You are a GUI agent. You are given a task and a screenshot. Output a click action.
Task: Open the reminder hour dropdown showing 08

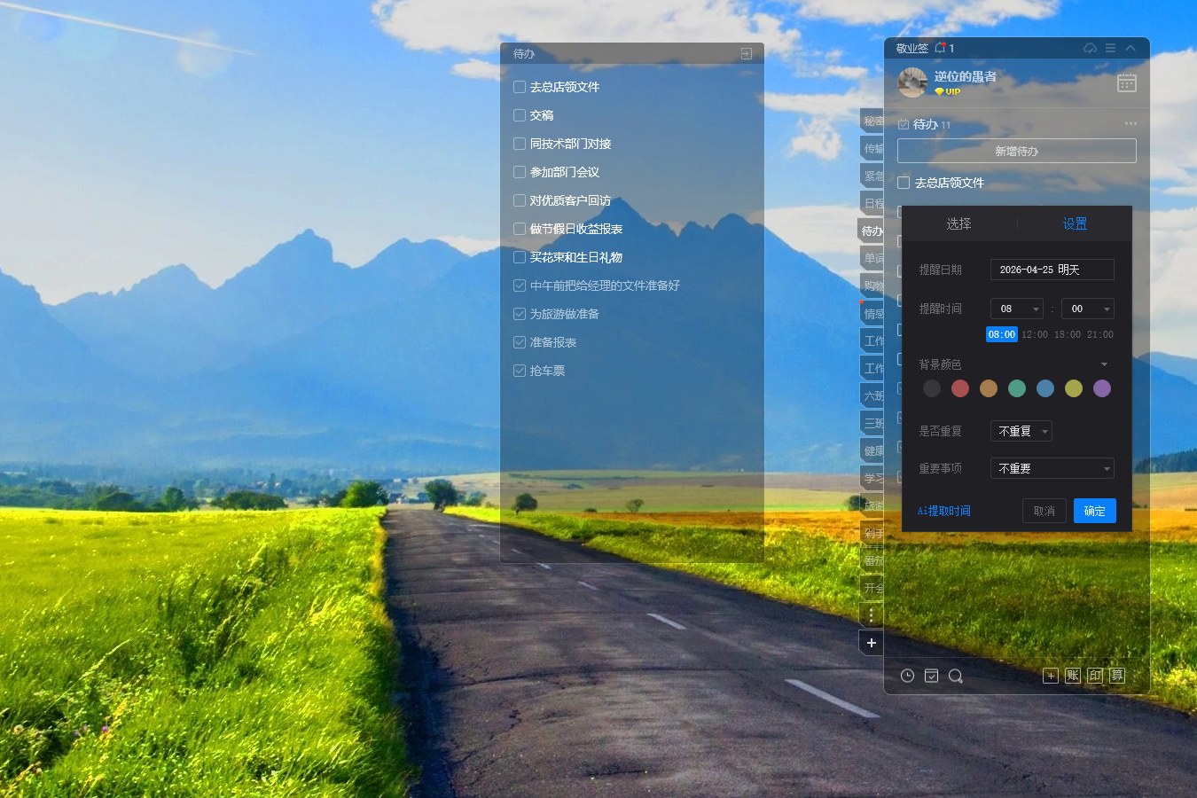click(1016, 309)
